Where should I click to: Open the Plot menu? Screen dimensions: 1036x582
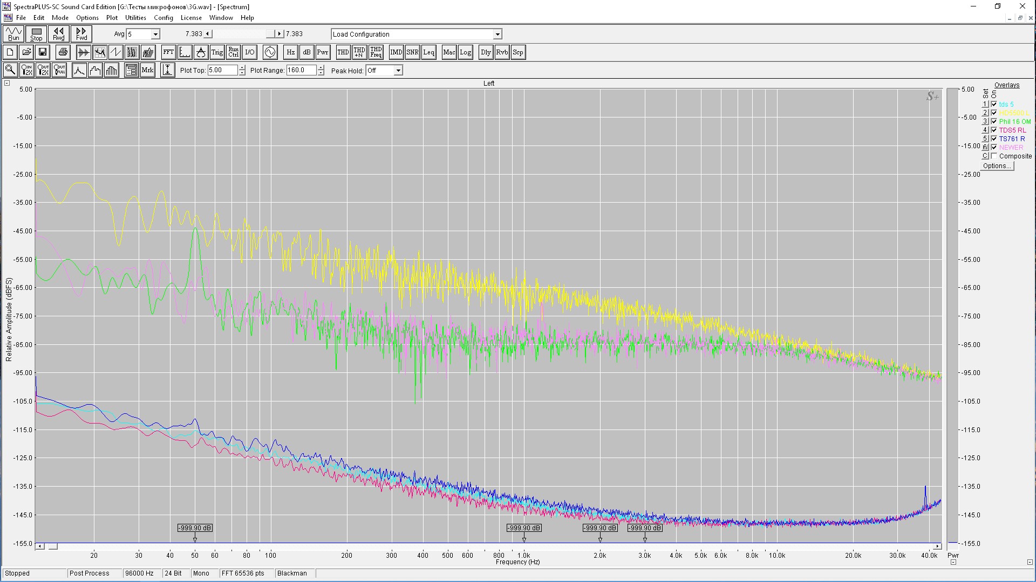pyautogui.click(x=112, y=18)
